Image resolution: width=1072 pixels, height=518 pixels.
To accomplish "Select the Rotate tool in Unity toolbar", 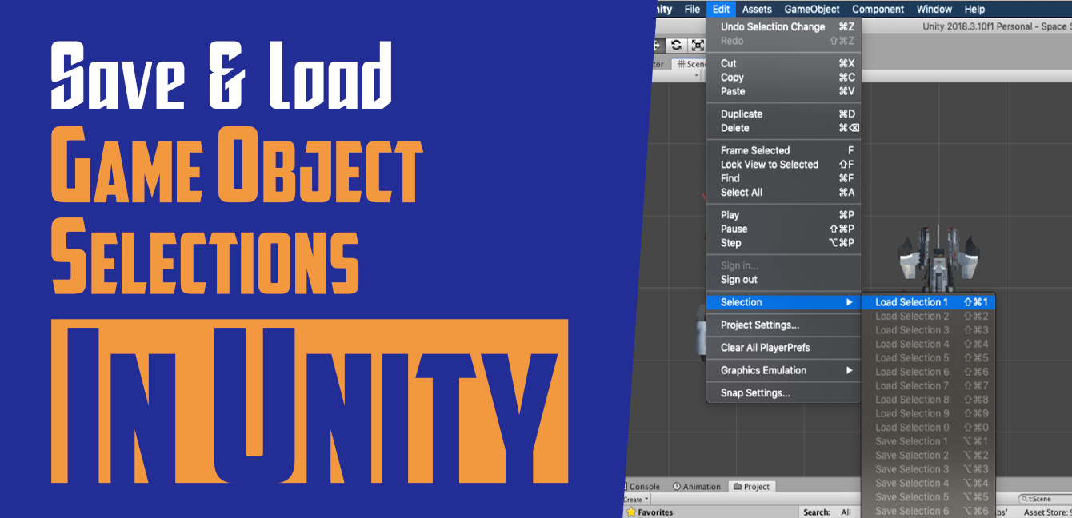I will point(677,46).
